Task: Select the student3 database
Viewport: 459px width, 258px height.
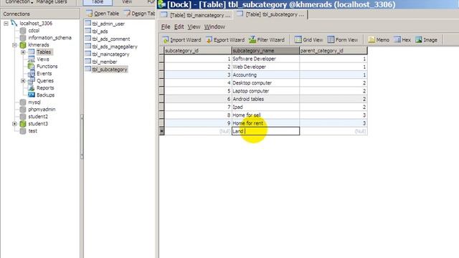Action: pos(34,124)
